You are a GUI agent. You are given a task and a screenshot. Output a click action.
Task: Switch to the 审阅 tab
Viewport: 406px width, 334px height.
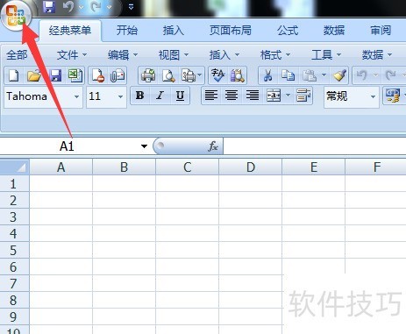coord(381,31)
